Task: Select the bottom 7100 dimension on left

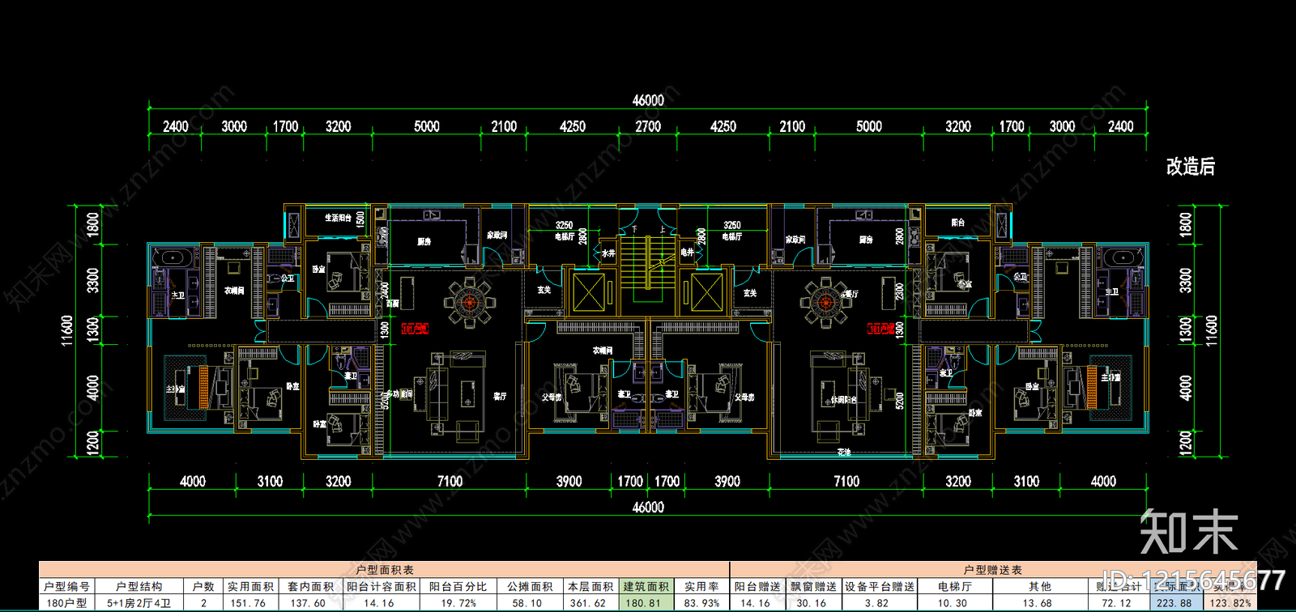Action: [450, 481]
